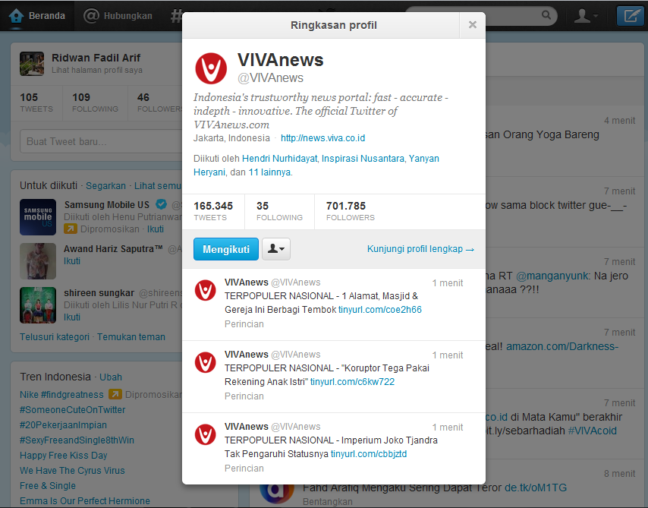Open Hendri Nurhidayat follower link
Screen dimensions: 648x508
[279, 159]
